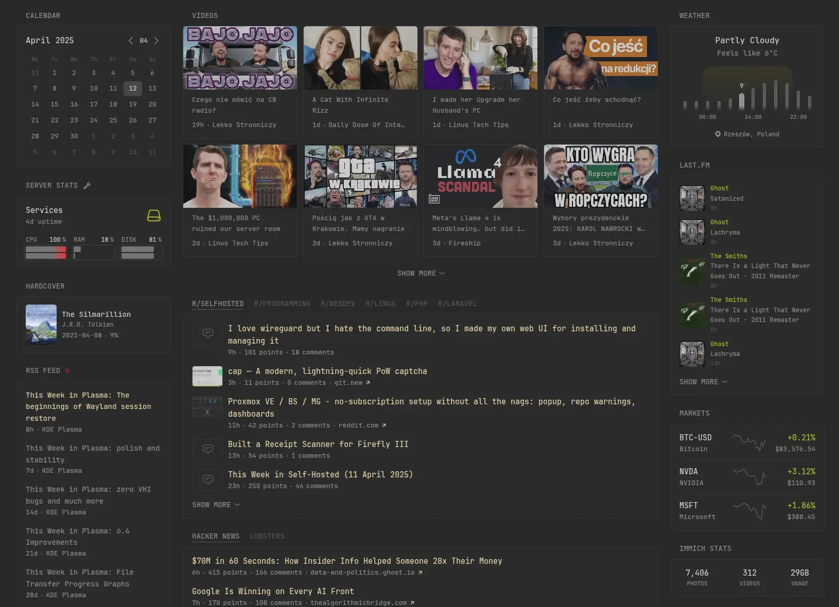Open wireguard web UI post
The width and height of the screenshot is (839, 607).
[431, 335]
